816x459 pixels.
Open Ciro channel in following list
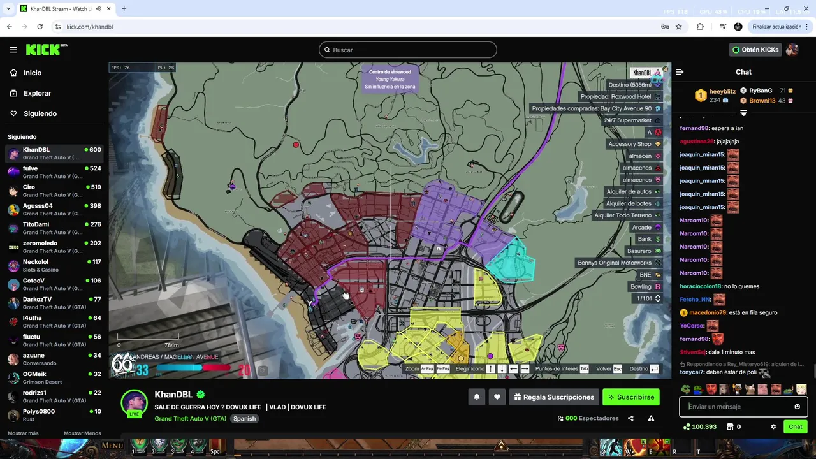coord(54,191)
